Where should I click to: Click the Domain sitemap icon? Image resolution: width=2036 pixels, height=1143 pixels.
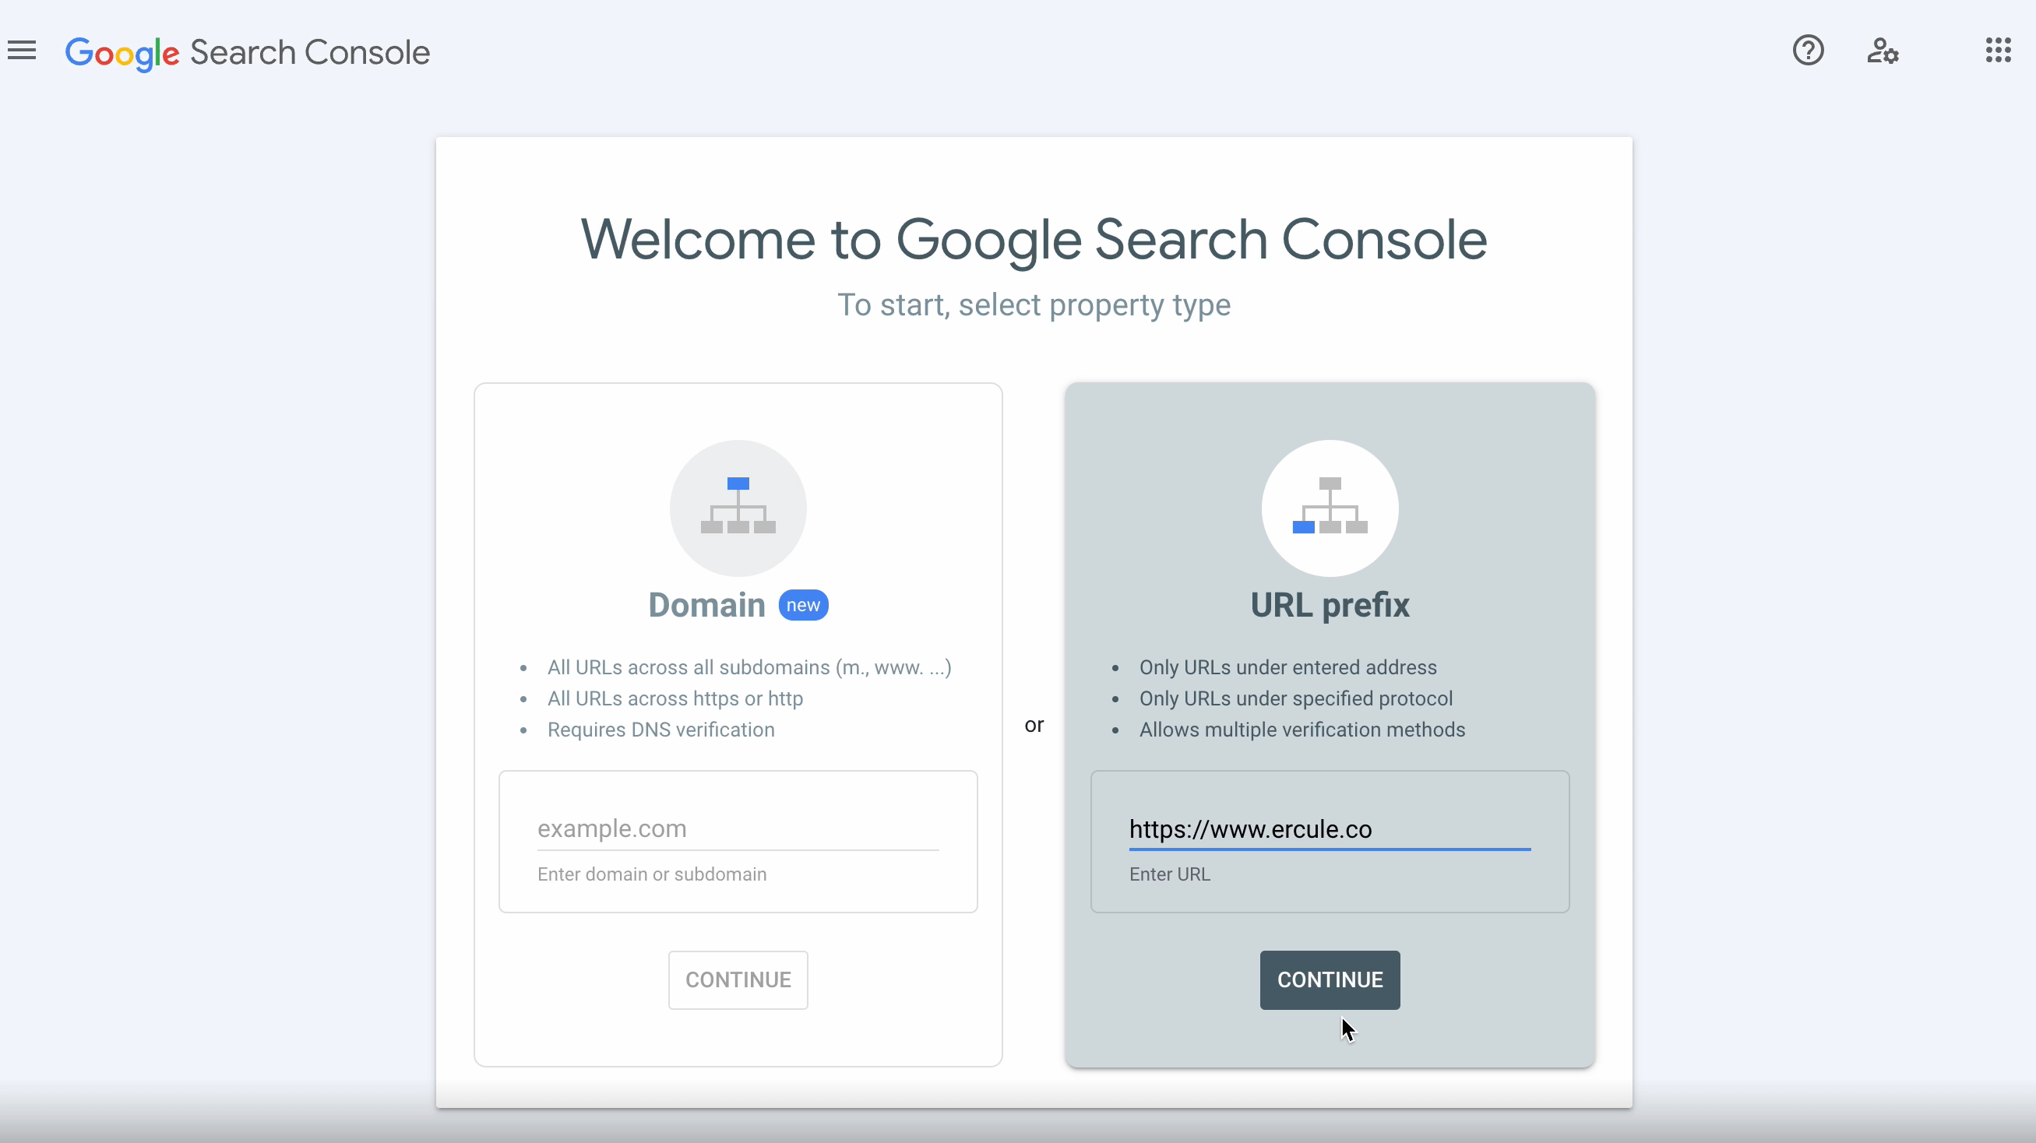pos(738,507)
